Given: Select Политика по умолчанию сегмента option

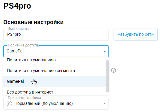Looking at the screenshot, I should click(x=55, y=71).
